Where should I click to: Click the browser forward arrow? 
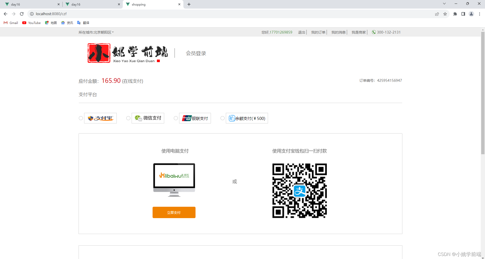[14, 14]
